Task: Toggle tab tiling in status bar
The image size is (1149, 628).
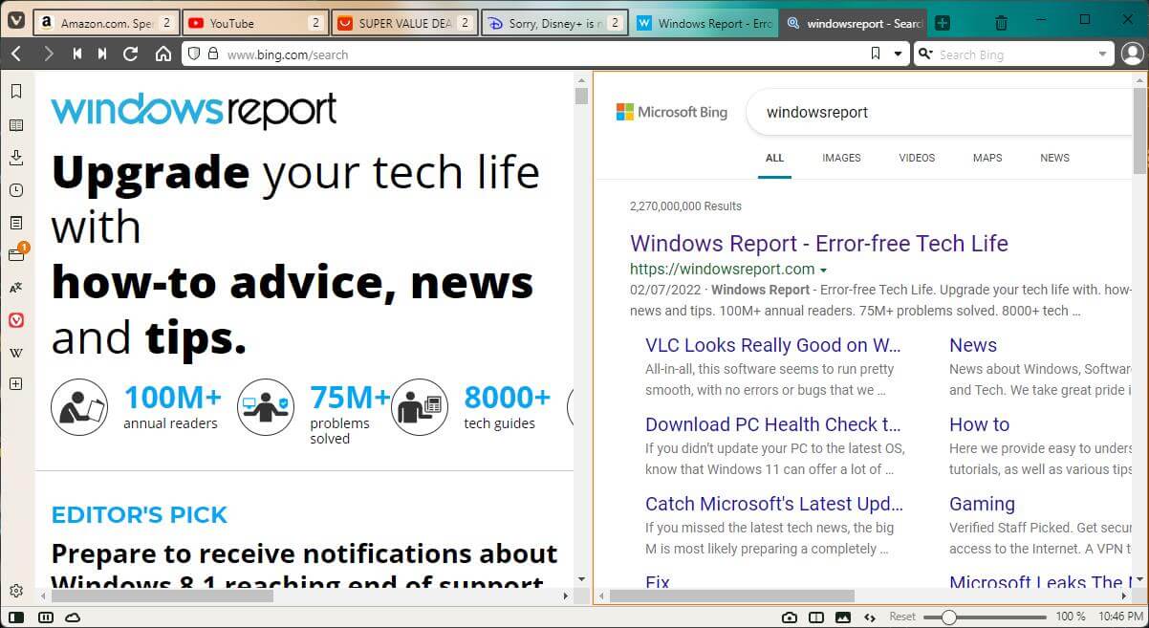Action: [x=45, y=617]
